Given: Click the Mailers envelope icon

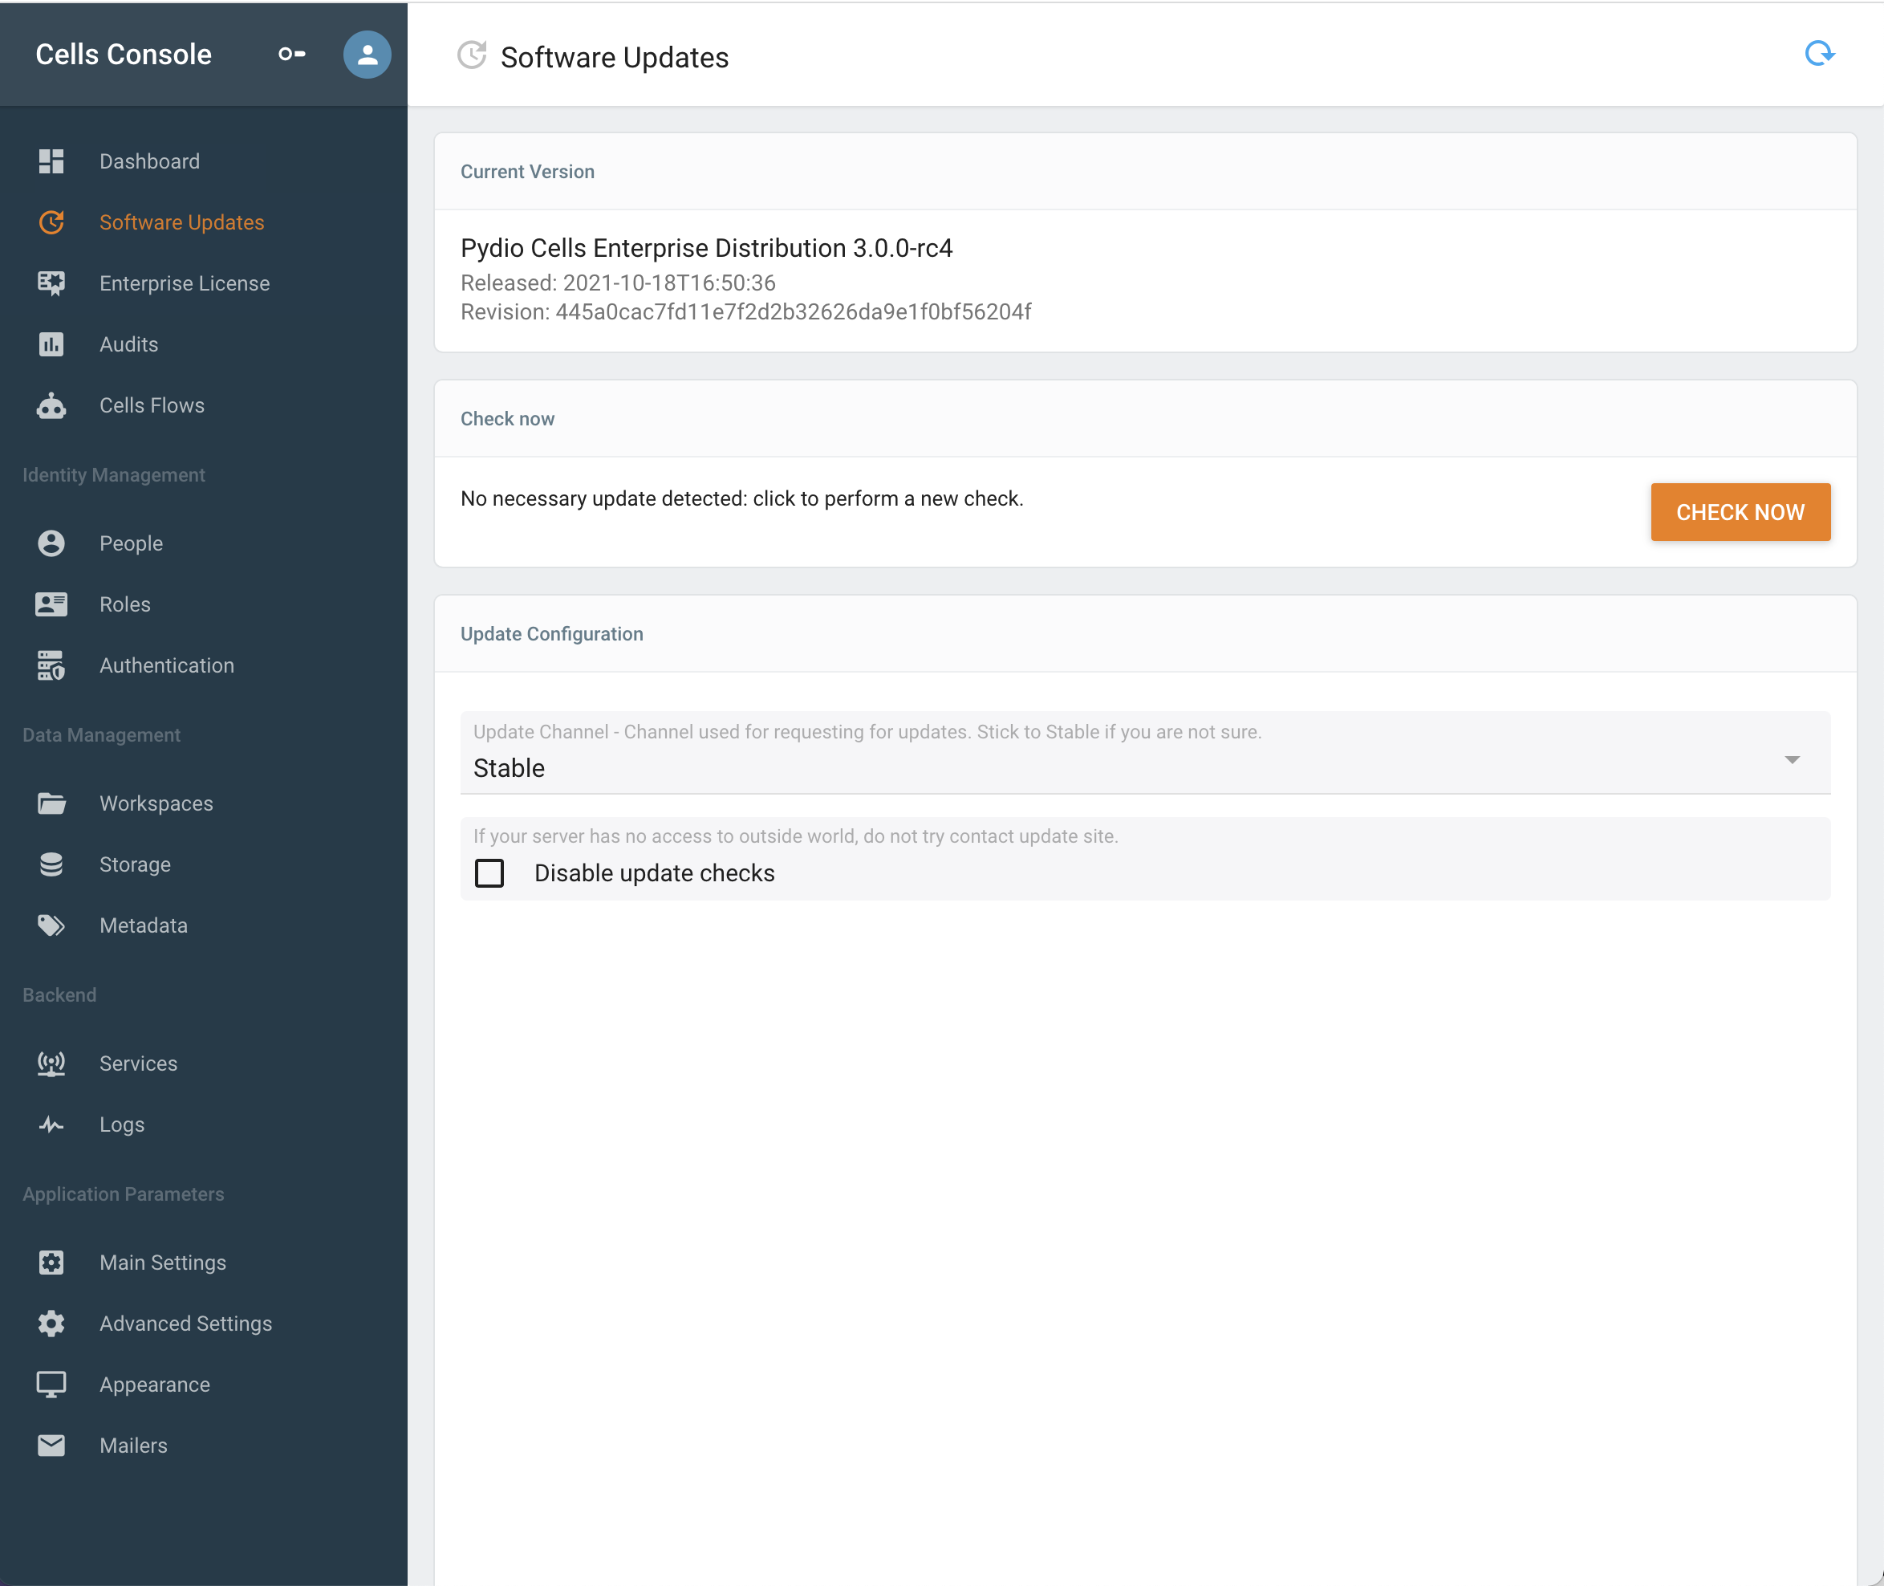Looking at the screenshot, I should click(51, 1445).
